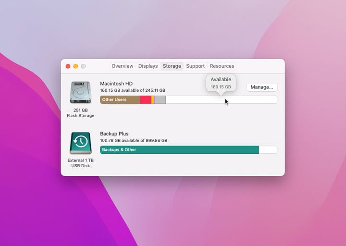The image size is (346, 246).
Task: Click the red segment of Macintosh HD bar
Action: pyautogui.click(x=146, y=100)
